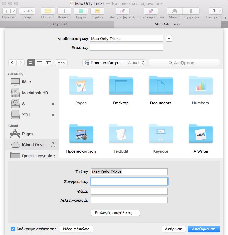
Task: Click the Επιλογές ασφάλειας button
Action: point(115,213)
